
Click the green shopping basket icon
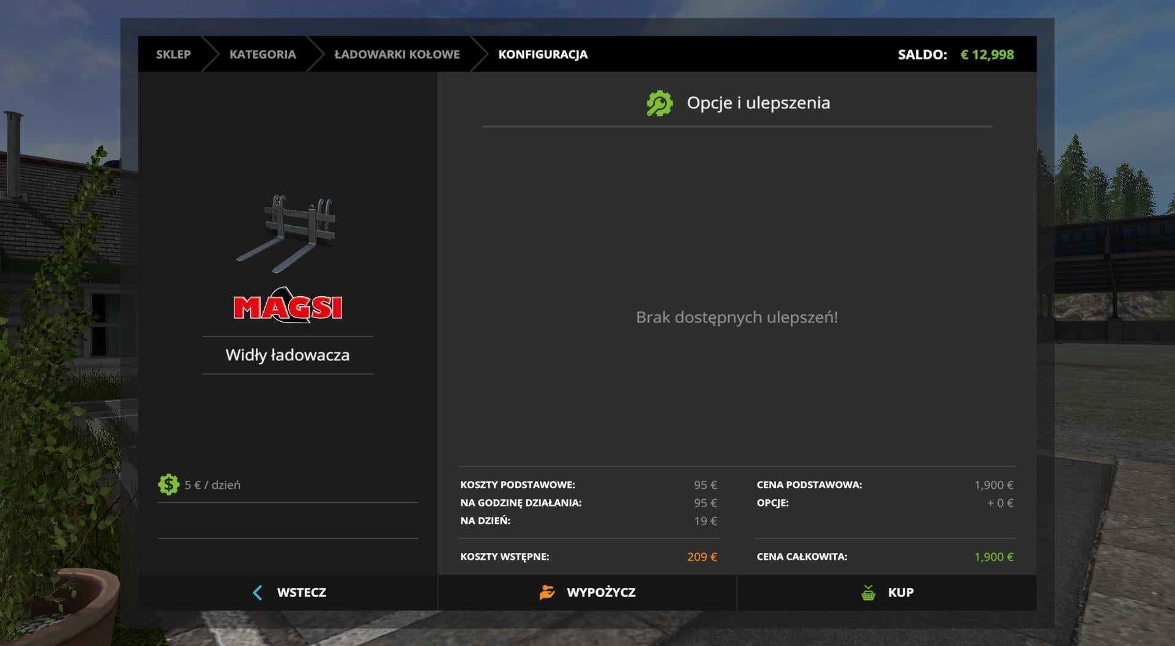868,592
